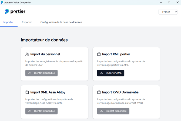Select the Importer tab
The width and height of the screenshot is (181, 121).
tap(8, 22)
